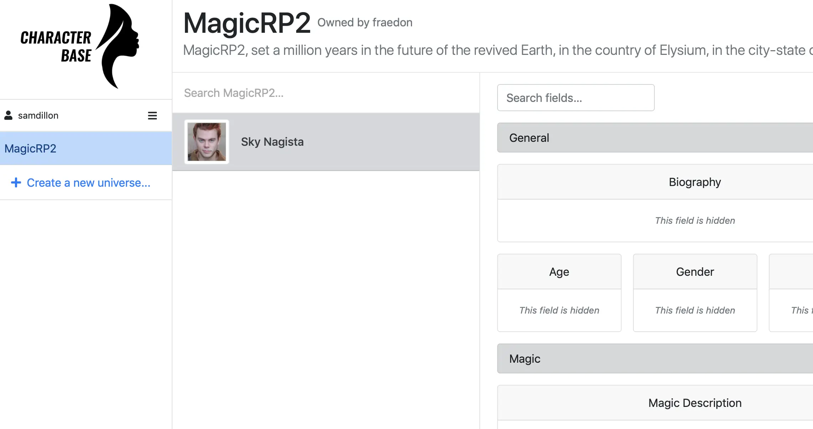The image size is (813, 429).
Task: Click the hidden Biography field body
Action: click(x=694, y=221)
